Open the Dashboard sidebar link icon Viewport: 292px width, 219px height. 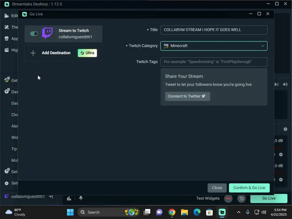(7, 91)
